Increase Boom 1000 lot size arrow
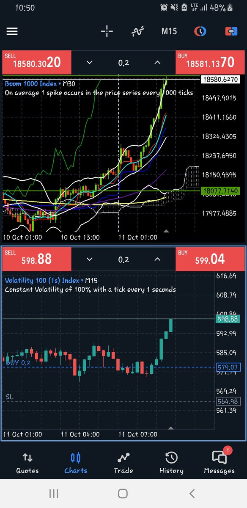 click(157, 63)
